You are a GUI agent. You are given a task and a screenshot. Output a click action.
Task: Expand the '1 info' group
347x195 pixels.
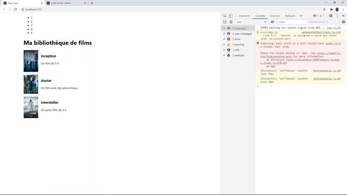224,50
